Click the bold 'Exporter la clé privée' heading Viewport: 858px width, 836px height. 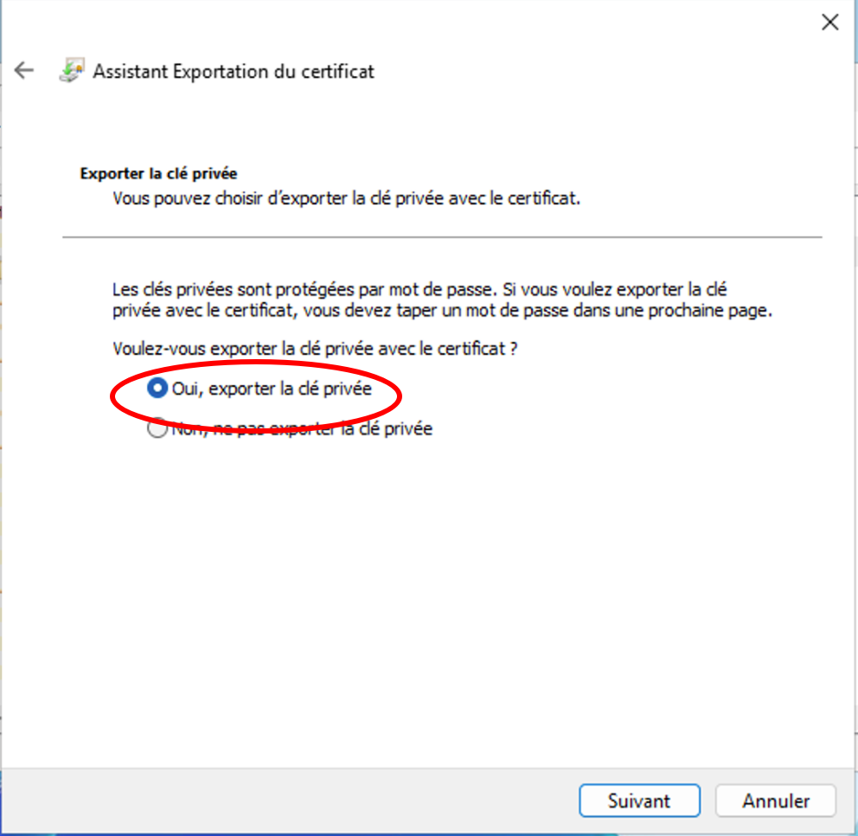click(x=158, y=174)
